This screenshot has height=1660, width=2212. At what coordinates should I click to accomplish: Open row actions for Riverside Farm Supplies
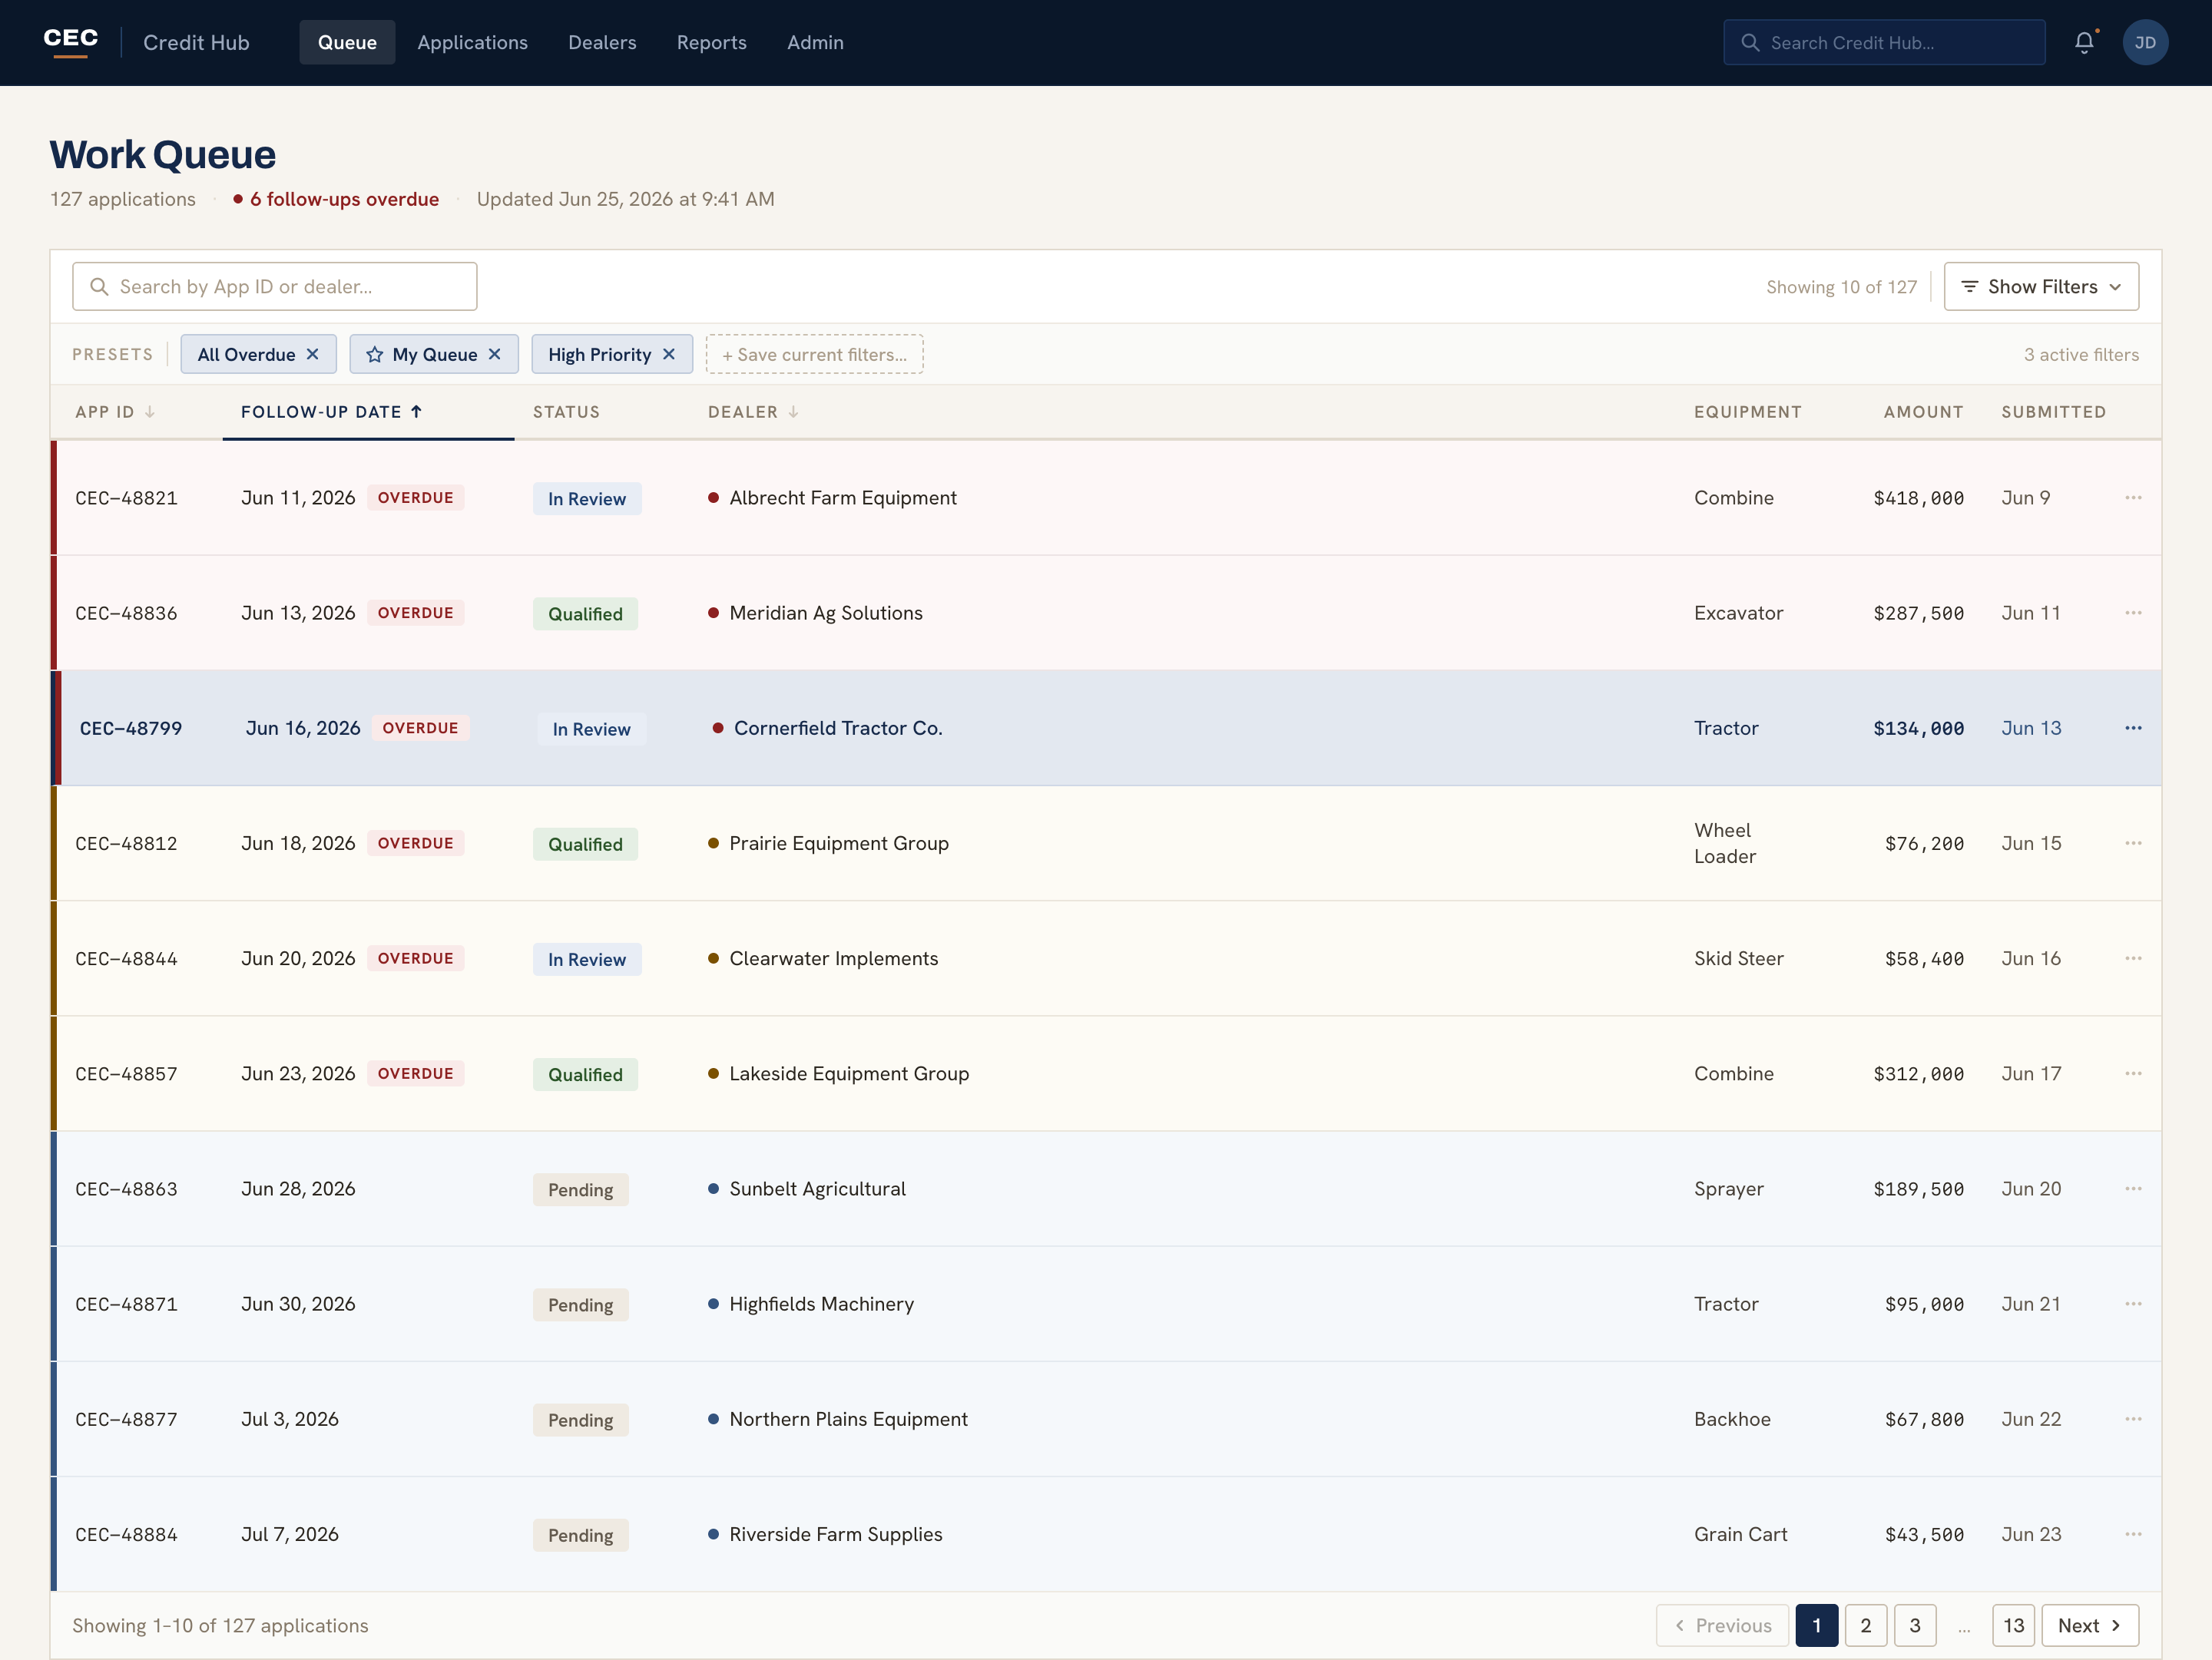[x=2133, y=1534]
